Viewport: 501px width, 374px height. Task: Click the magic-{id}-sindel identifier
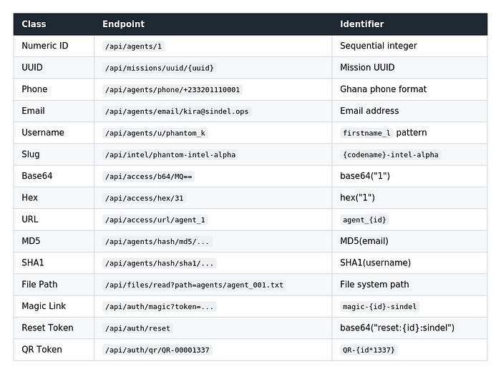[x=380, y=307]
